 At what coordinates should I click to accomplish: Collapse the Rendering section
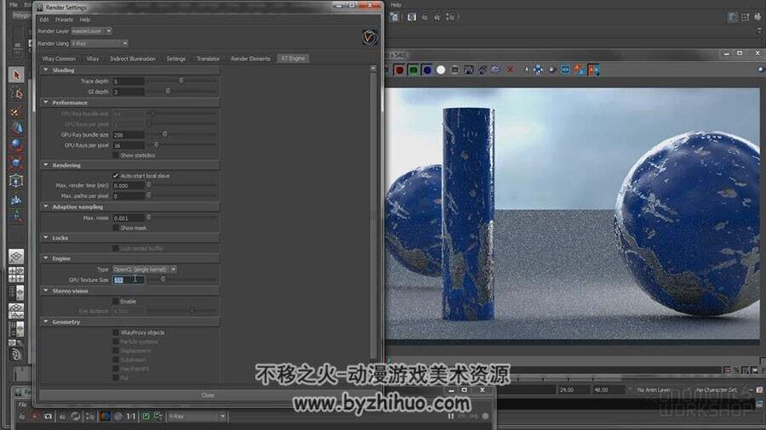46,165
